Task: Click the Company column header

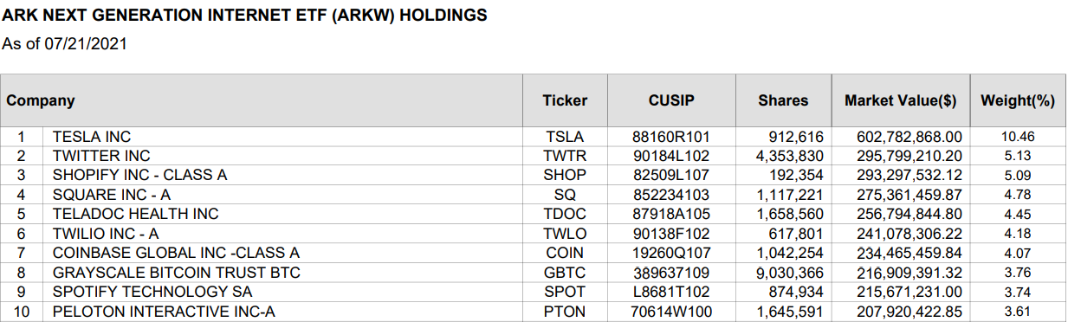Action: click(41, 100)
